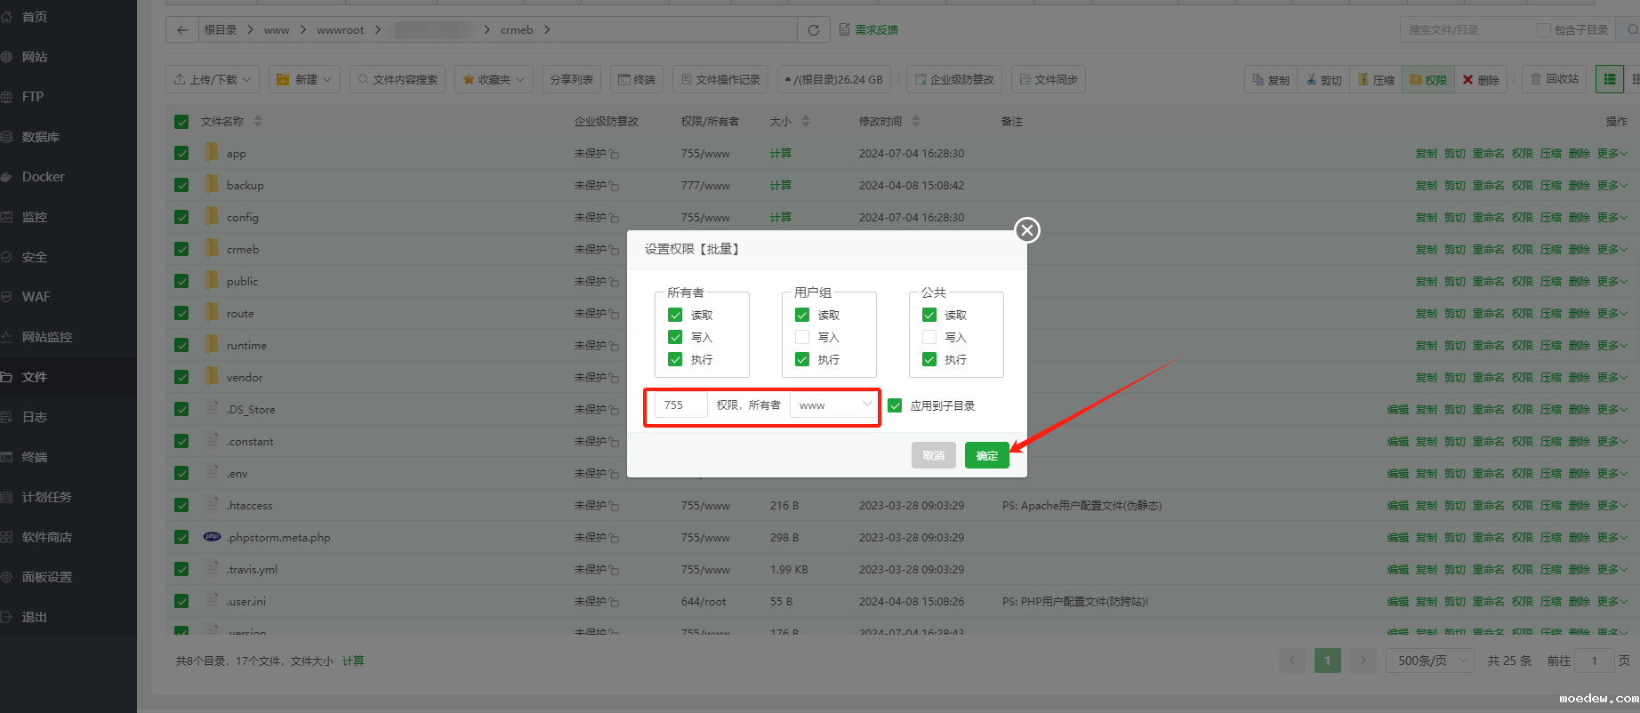Click the green list view icon
This screenshot has width=1640, height=713.
click(1609, 80)
